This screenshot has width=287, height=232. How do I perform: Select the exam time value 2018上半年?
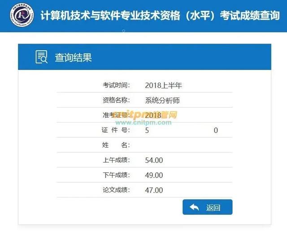pos(163,86)
